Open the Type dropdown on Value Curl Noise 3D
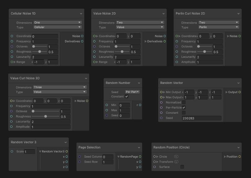This screenshot has width=251, height=178. 59,92
